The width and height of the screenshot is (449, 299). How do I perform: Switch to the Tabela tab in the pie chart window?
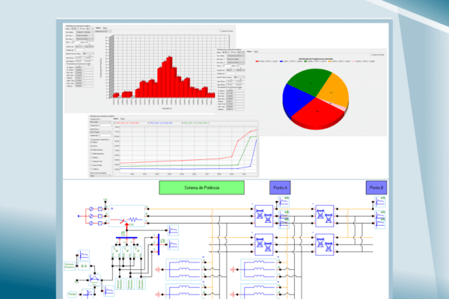pyautogui.click(x=256, y=52)
